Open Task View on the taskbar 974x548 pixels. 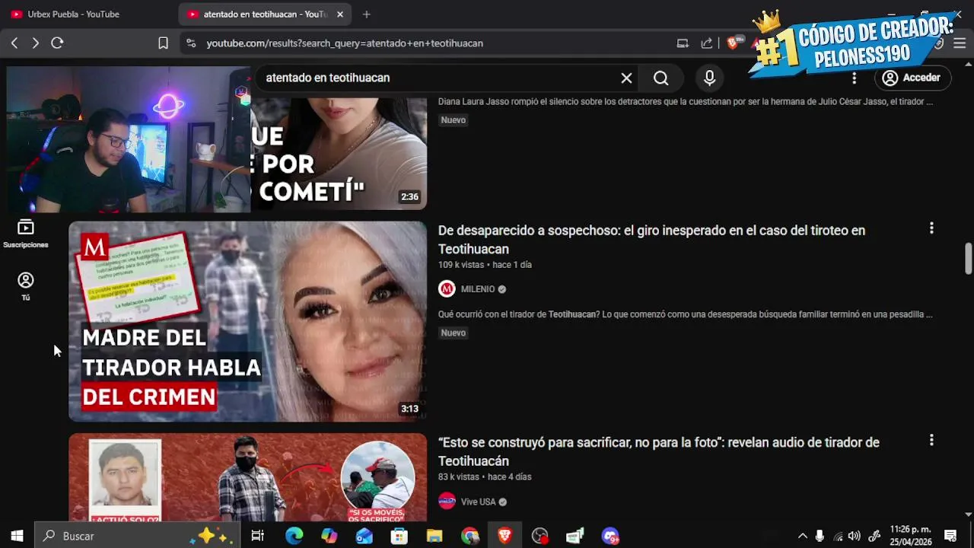pyautogui.click(x=257, y=536)
